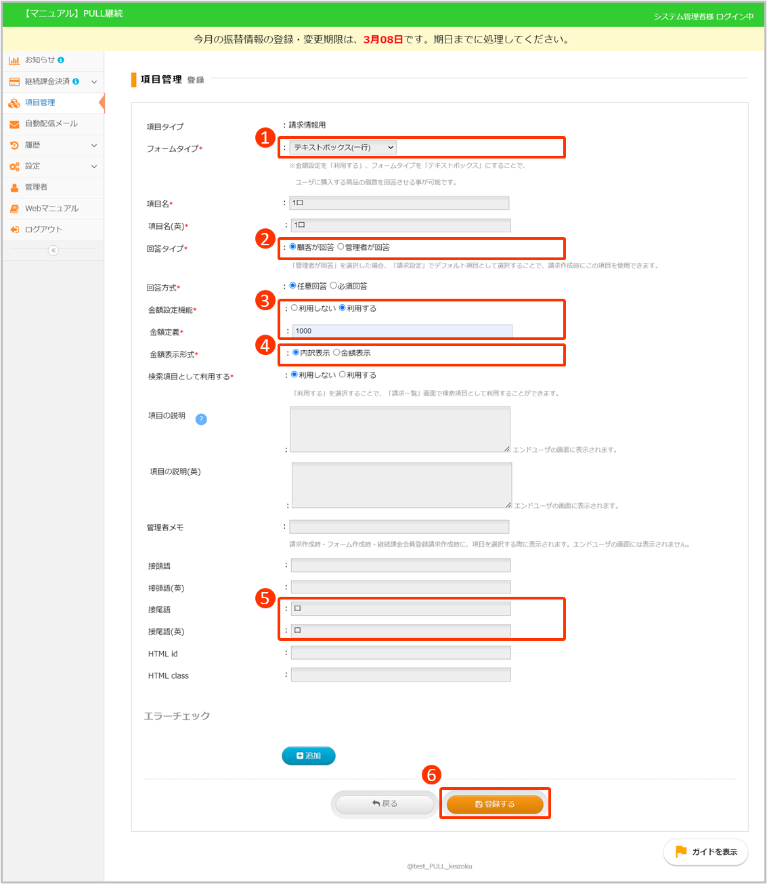Expand the 履歴 sidebar submenu

[93, 145]
